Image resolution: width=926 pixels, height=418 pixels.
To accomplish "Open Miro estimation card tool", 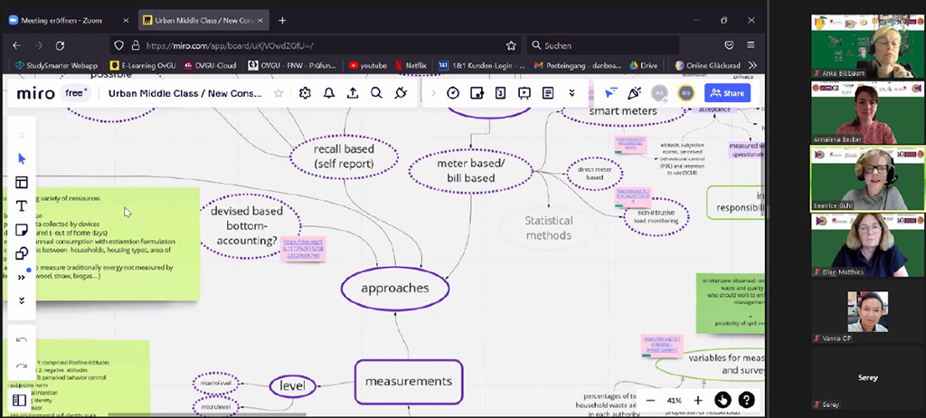I will tap(500, 93).
